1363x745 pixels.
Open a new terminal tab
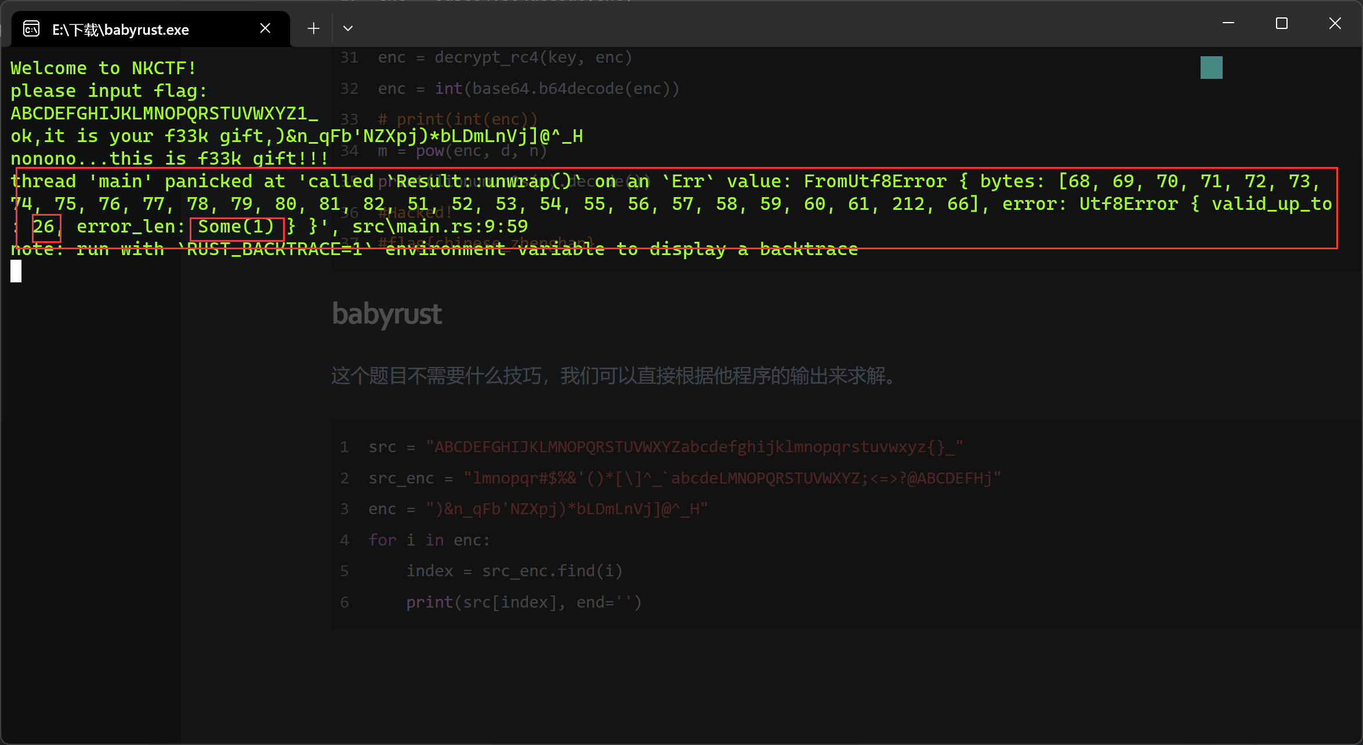313,28
